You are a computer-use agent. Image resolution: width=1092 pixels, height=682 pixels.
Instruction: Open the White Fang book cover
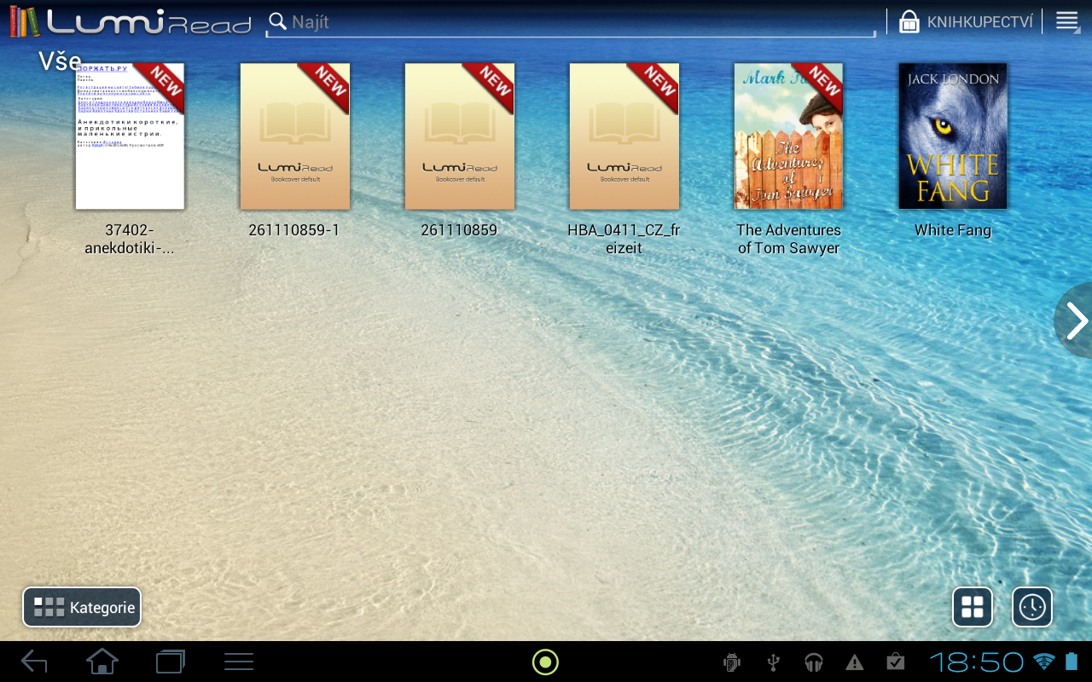952,136
